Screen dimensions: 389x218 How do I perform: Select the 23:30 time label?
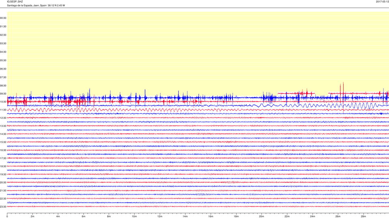point(3,207)
